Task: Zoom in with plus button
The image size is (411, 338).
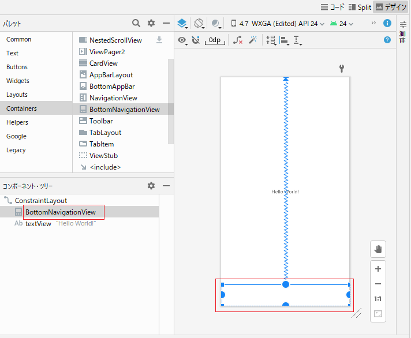Action: [378, 269]
